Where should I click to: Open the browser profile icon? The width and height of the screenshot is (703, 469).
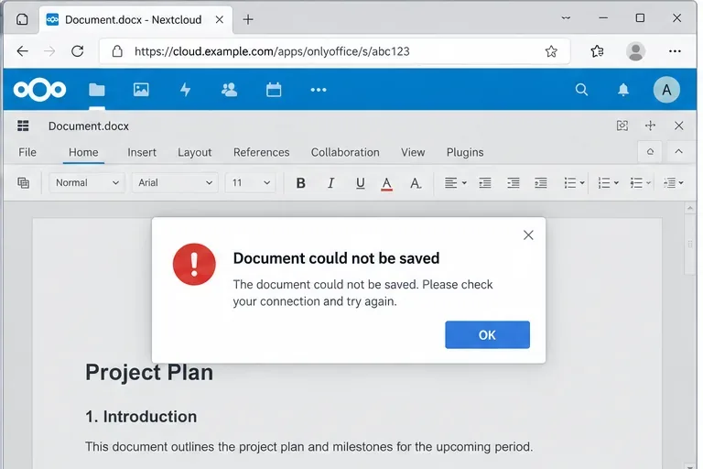click(635, 51)
